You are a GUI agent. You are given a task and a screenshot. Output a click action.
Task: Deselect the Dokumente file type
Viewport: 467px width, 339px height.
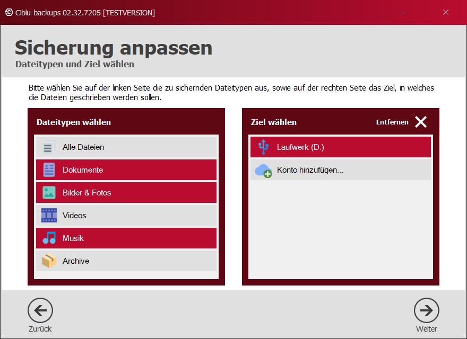(x=126, y=170)
